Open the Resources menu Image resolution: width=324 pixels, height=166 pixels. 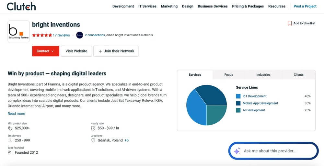(277, 6)
